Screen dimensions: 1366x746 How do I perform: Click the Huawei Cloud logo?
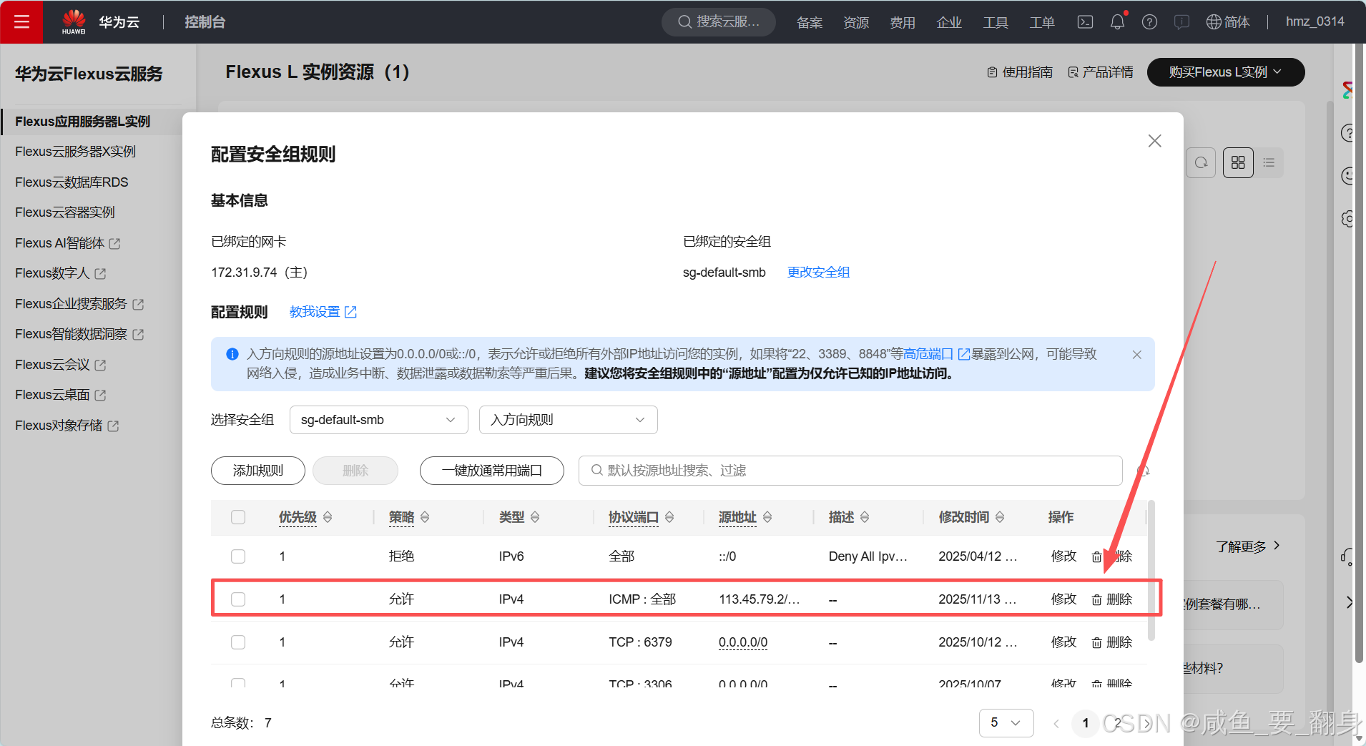pos(74,21)
